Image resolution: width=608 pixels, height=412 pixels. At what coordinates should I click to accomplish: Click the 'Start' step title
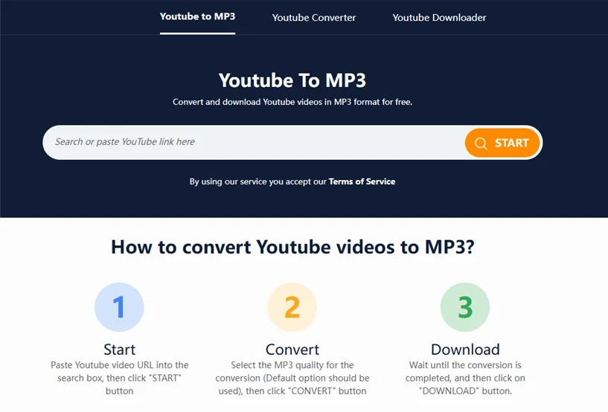coord(119,350)
